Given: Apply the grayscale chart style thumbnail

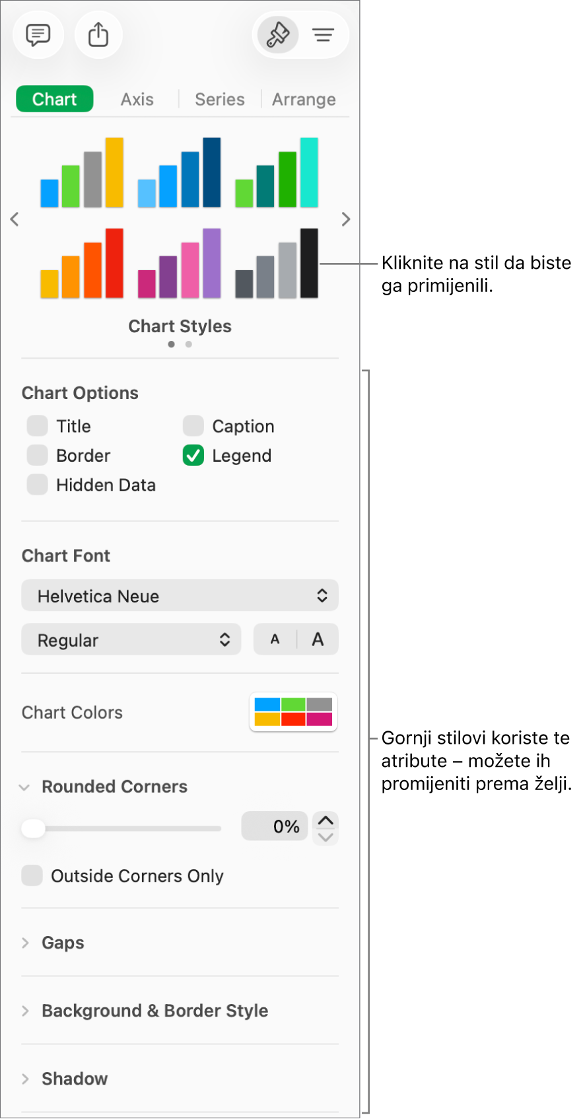Looking at the screenshot, I should pos(277,264).
